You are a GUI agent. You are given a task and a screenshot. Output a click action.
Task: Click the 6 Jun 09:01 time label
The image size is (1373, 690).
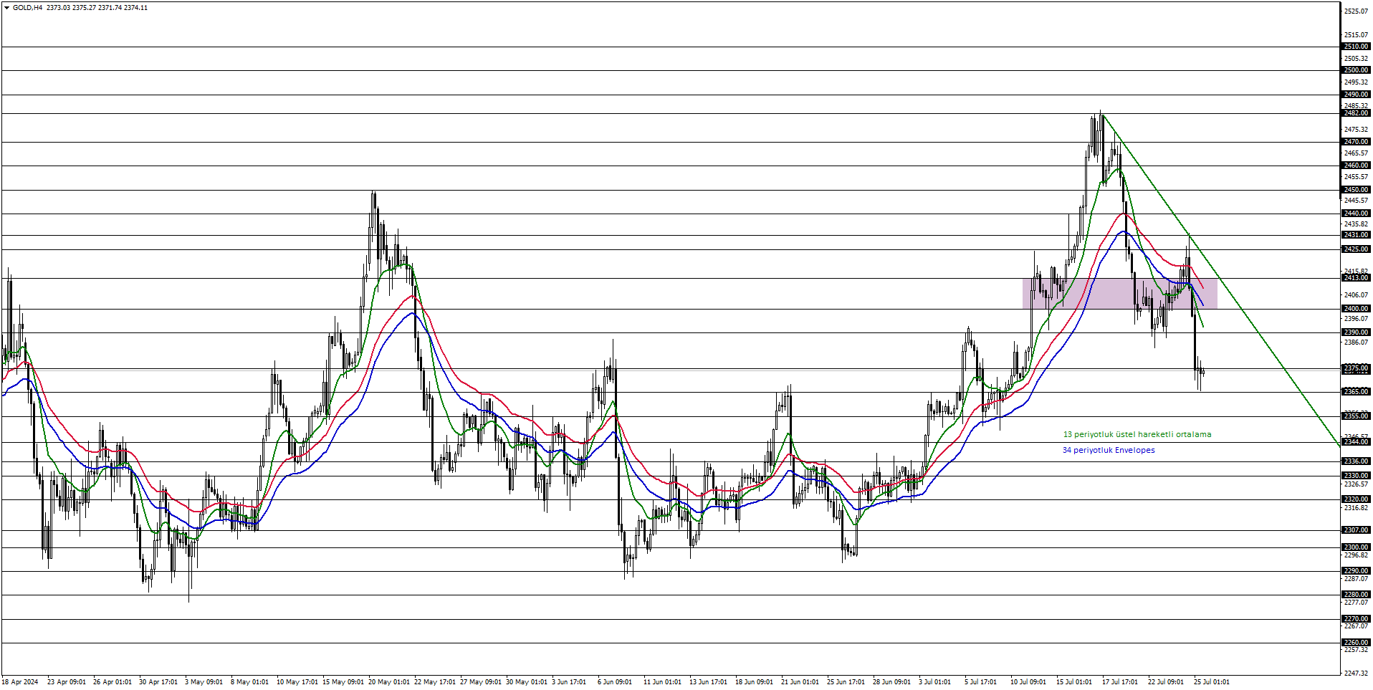pos(615,682)
